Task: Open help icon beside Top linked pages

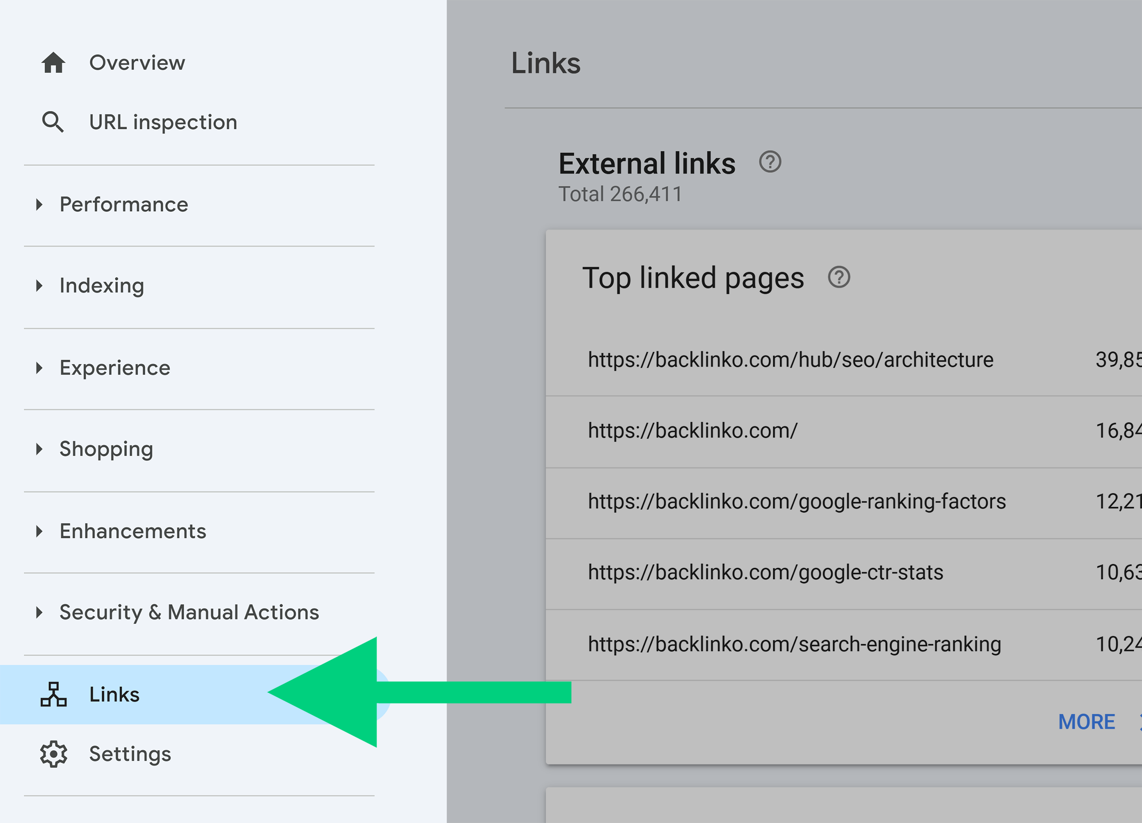Action: (x=839, y=277)
